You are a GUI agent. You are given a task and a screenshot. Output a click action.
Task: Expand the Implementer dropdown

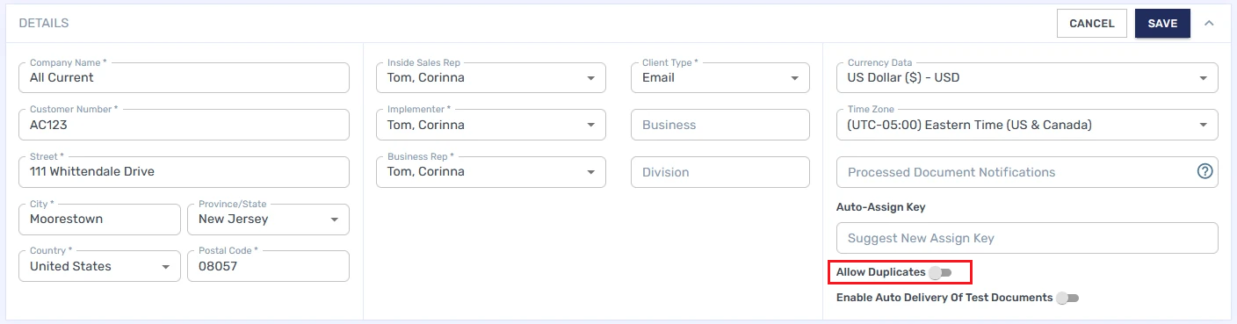pyautogui.click(x=491, y=125)
